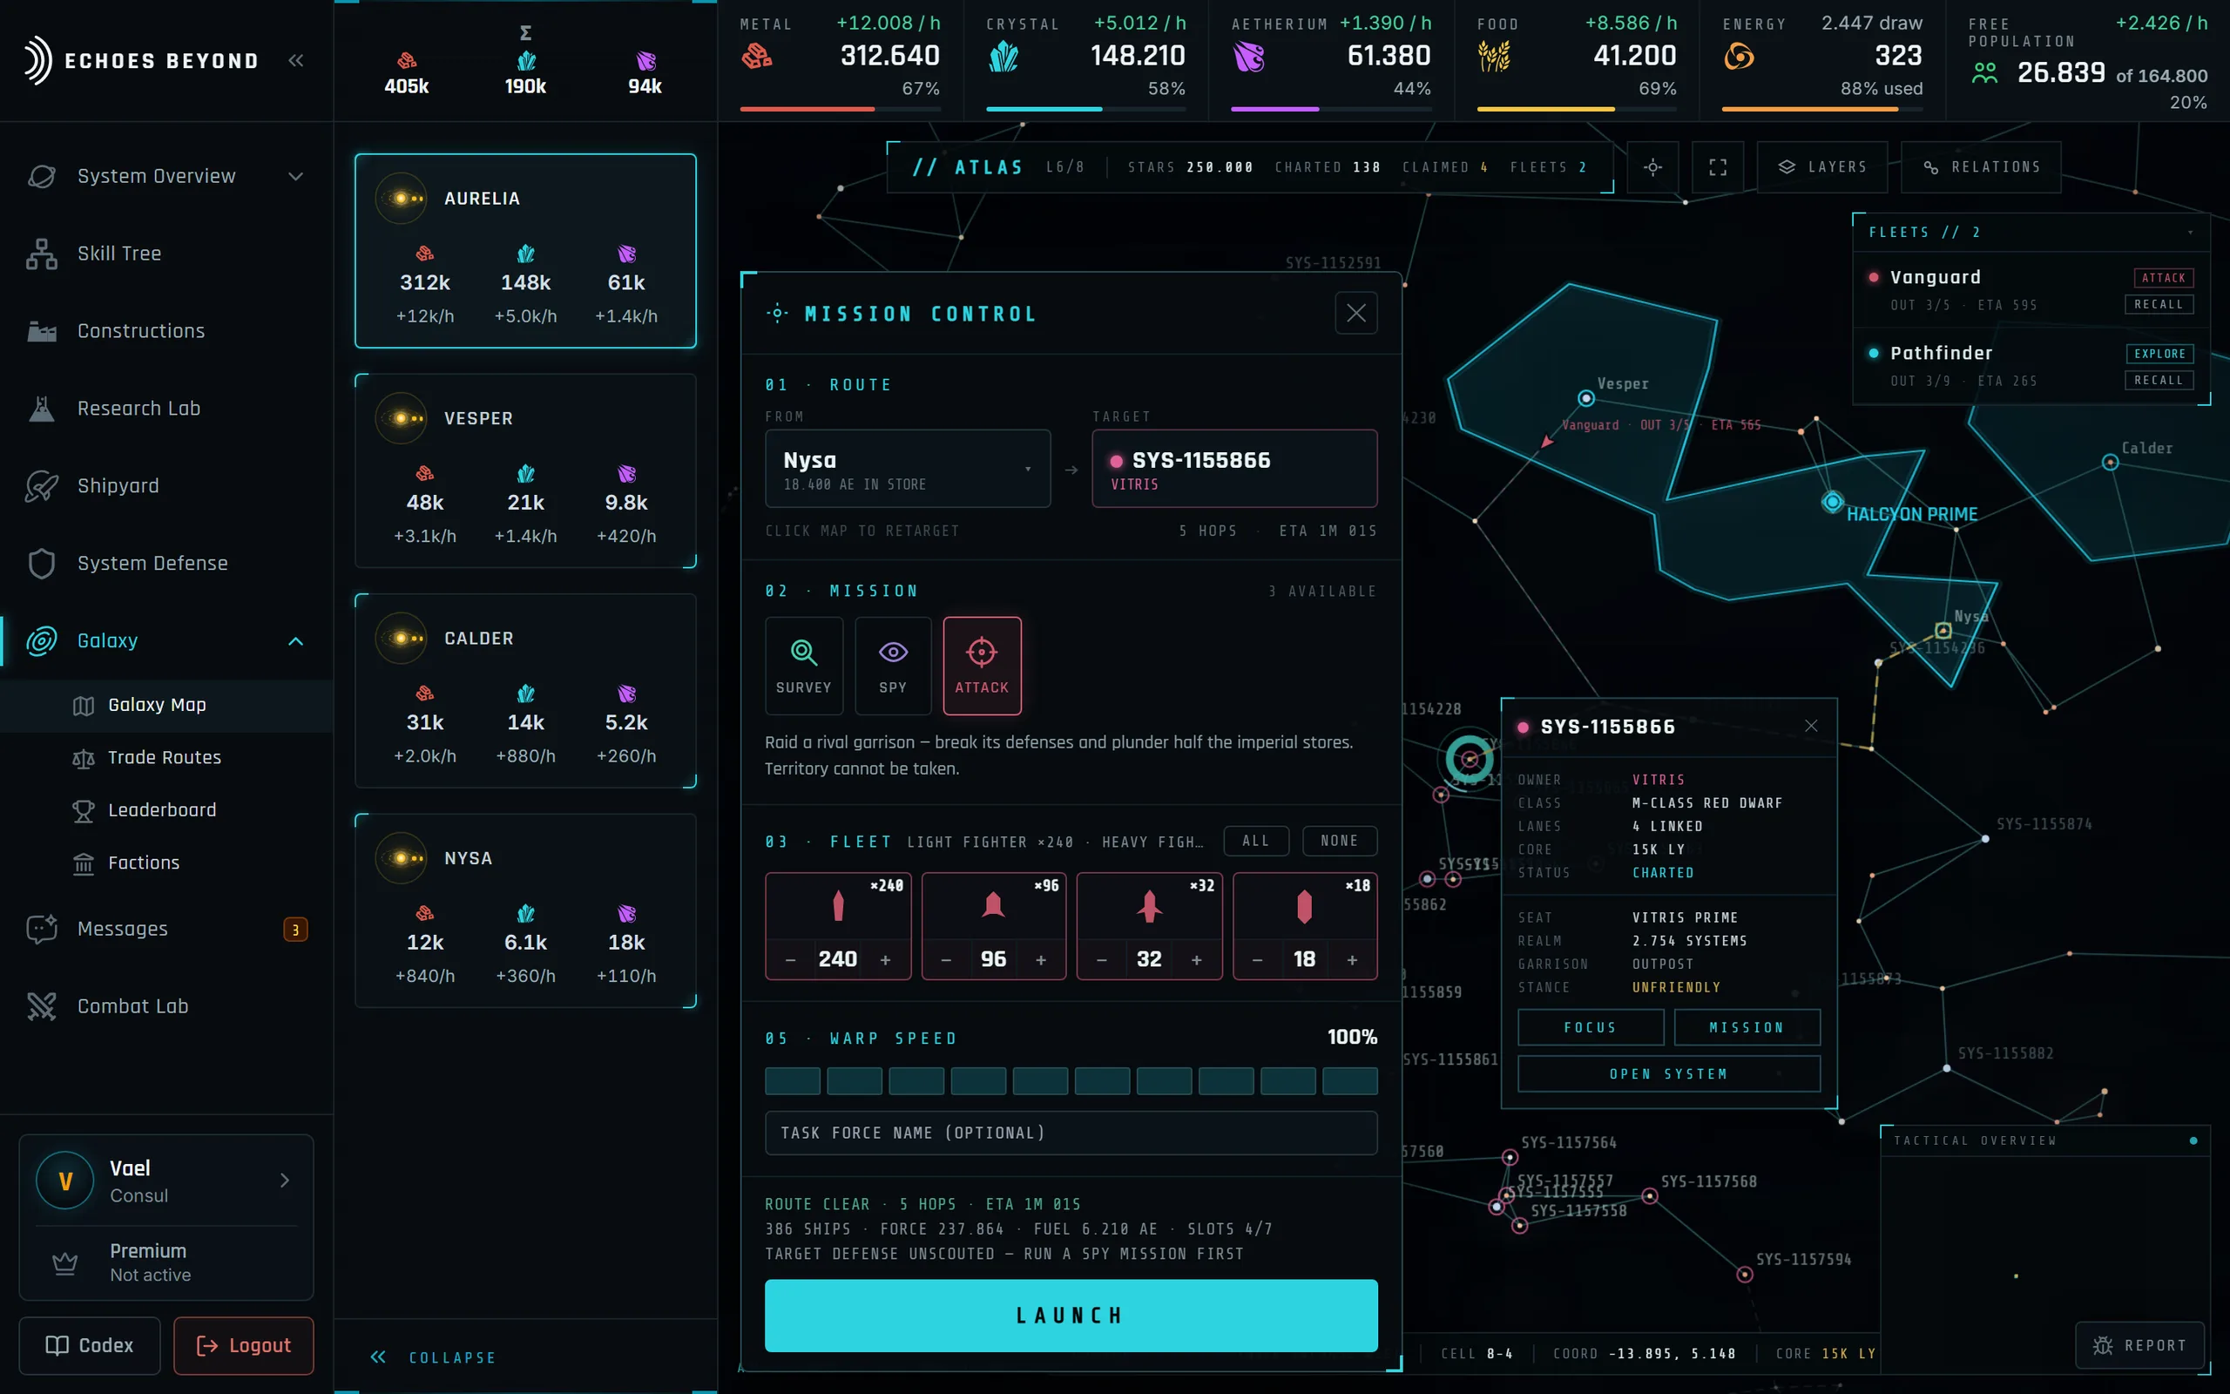Open Vael Consul profile chevron

click(x=285, y=1180)
